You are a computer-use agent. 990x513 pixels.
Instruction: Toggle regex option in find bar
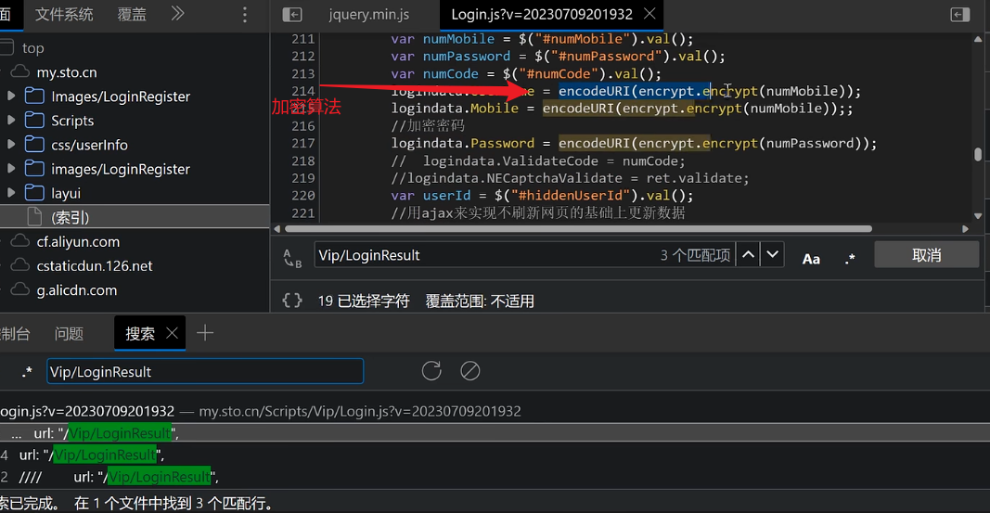pyautogui.click(x=850, y=259)
